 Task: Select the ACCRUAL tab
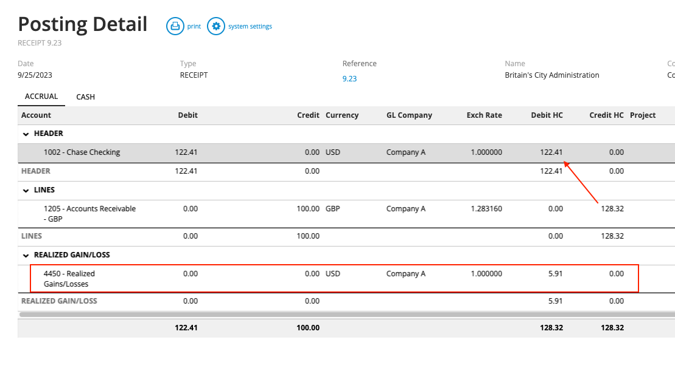[x=41, y=97]
